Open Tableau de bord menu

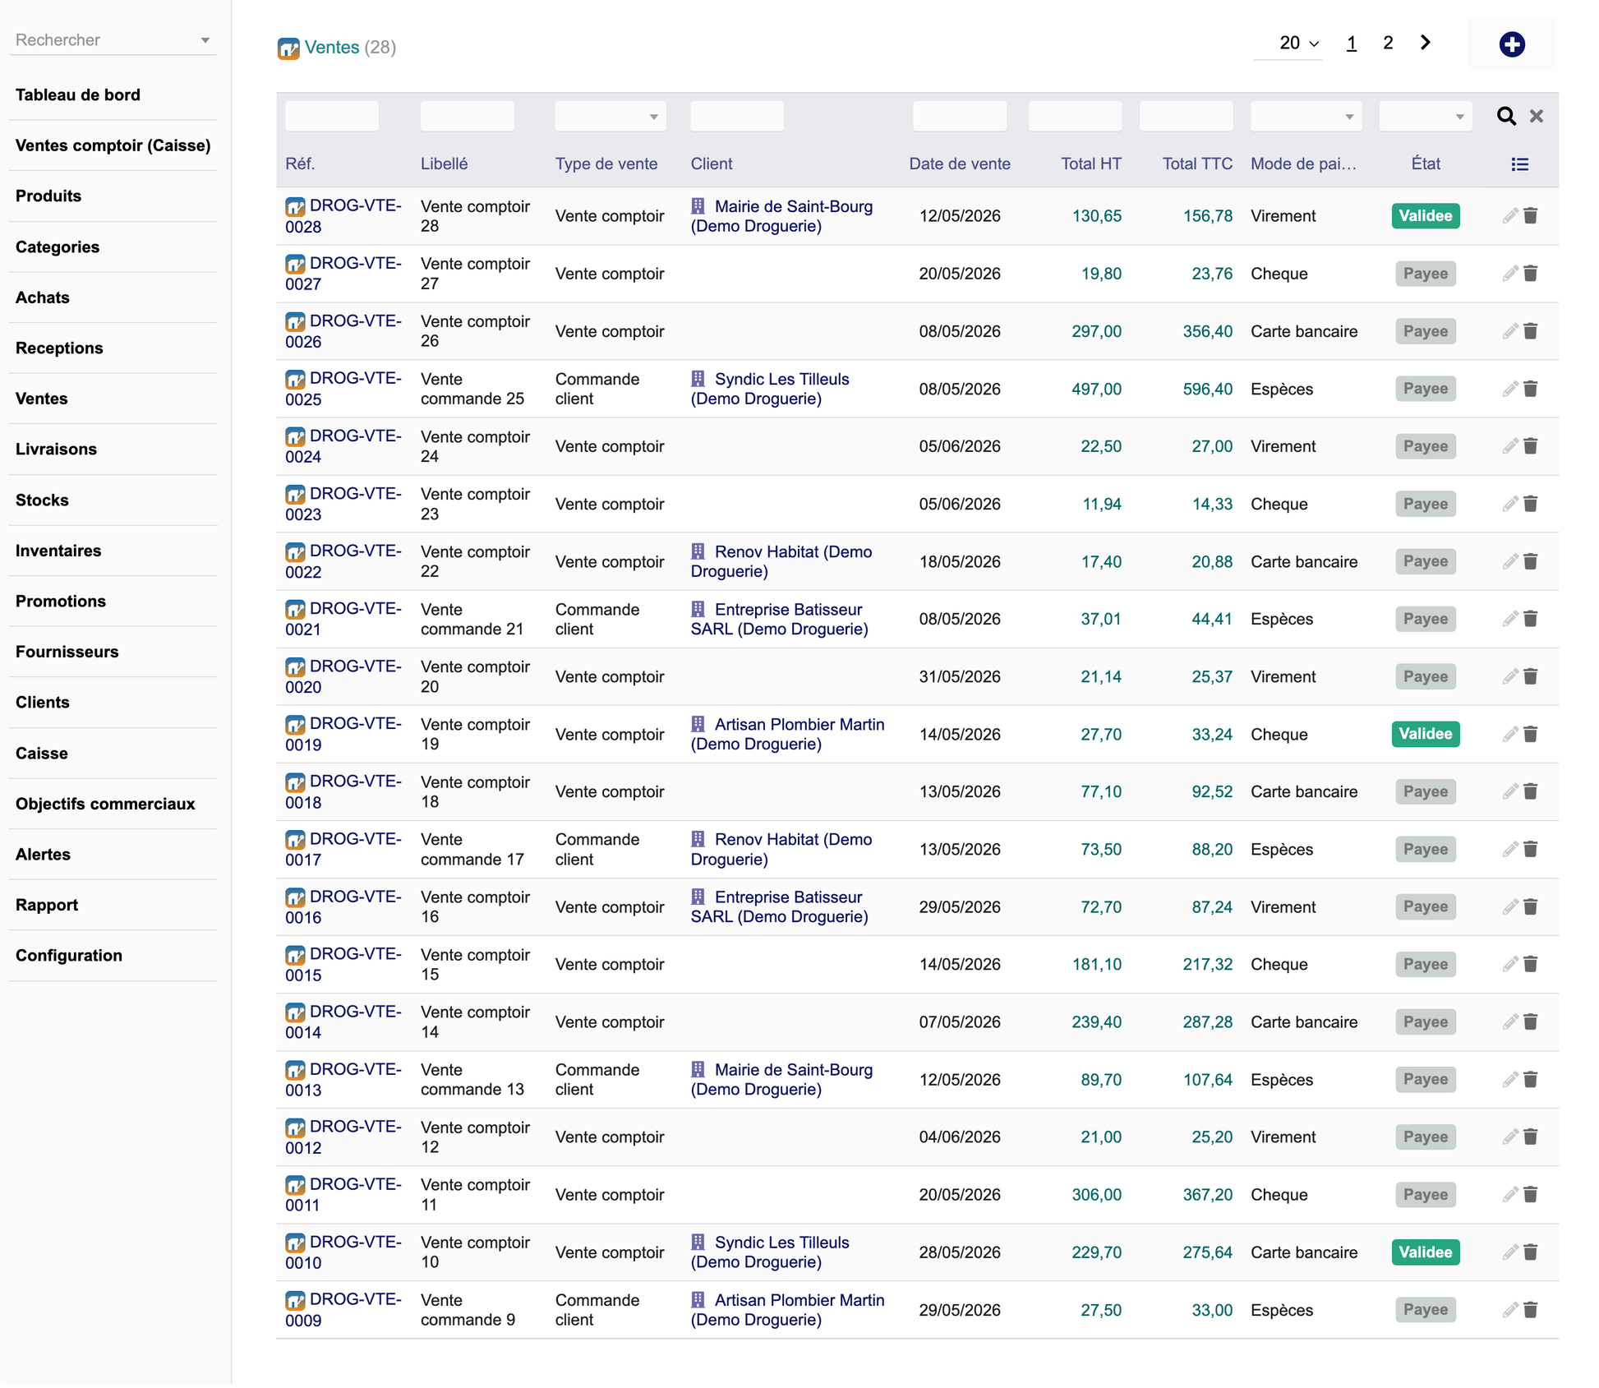pos(78,95)
